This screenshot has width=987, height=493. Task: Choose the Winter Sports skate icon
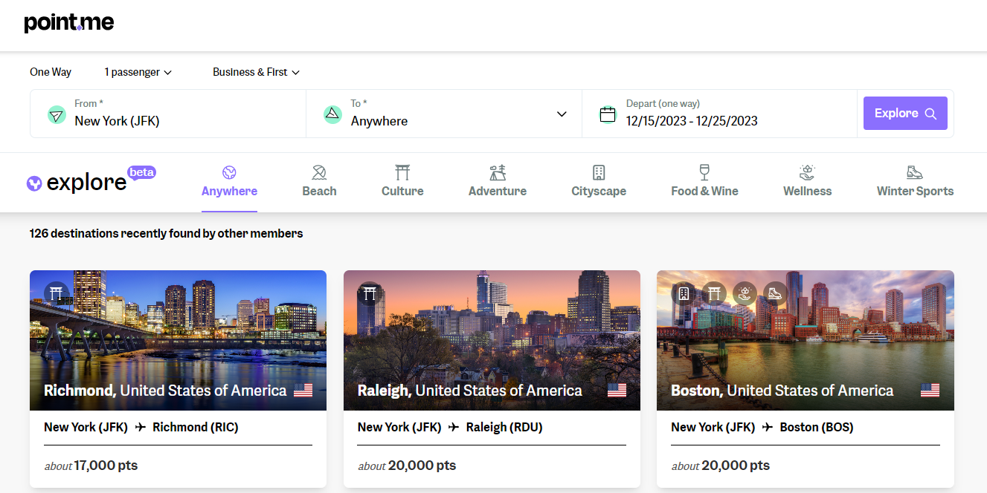pyautogui.click(x=914, y=172)
